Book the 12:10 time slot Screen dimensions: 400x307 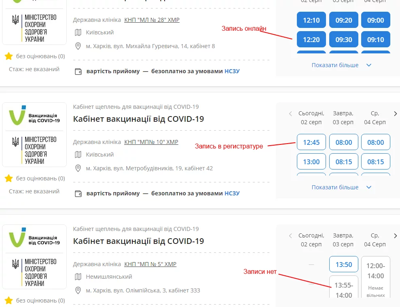tap(311, 20)
